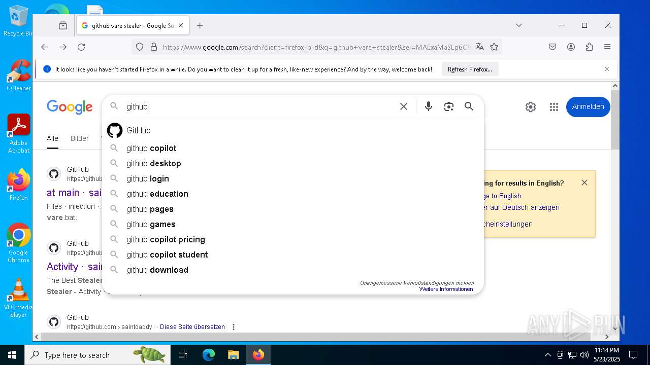Reload the current page

[x=81, y=47]
